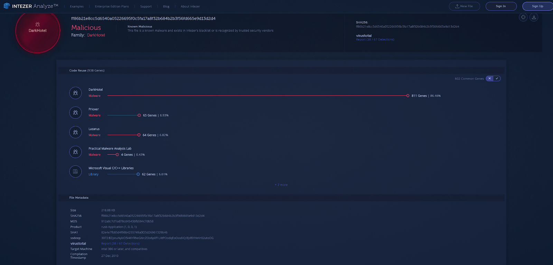This screenshot has height=265, width=553.
Task: Click the download report icon button
Action: point(534,17)
